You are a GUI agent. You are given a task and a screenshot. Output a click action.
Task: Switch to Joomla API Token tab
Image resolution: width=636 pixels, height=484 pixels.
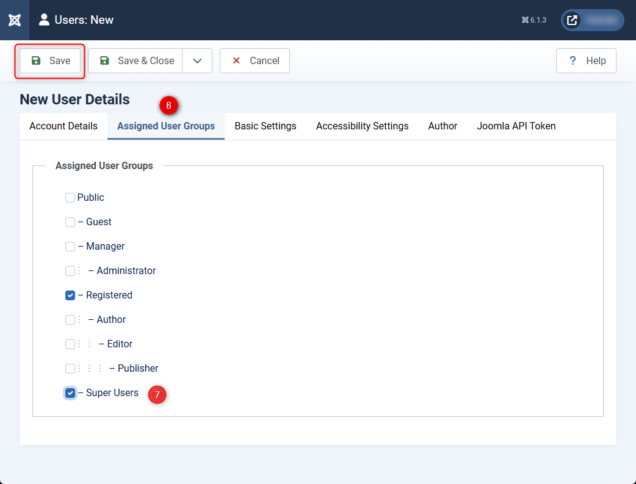click(516, 126)
